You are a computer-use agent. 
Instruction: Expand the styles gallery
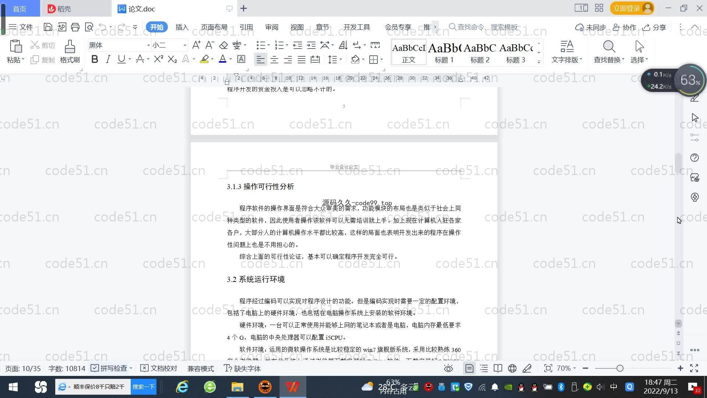539,62
